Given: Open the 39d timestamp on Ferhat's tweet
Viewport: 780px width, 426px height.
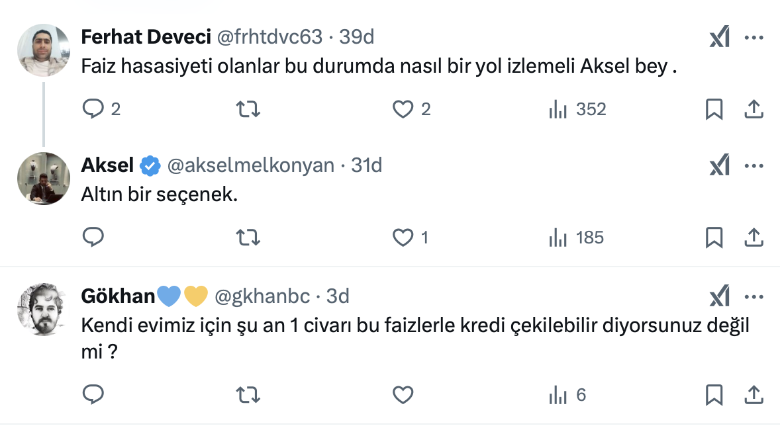Looking at the screenshot, I should click(x=357, y=37).
